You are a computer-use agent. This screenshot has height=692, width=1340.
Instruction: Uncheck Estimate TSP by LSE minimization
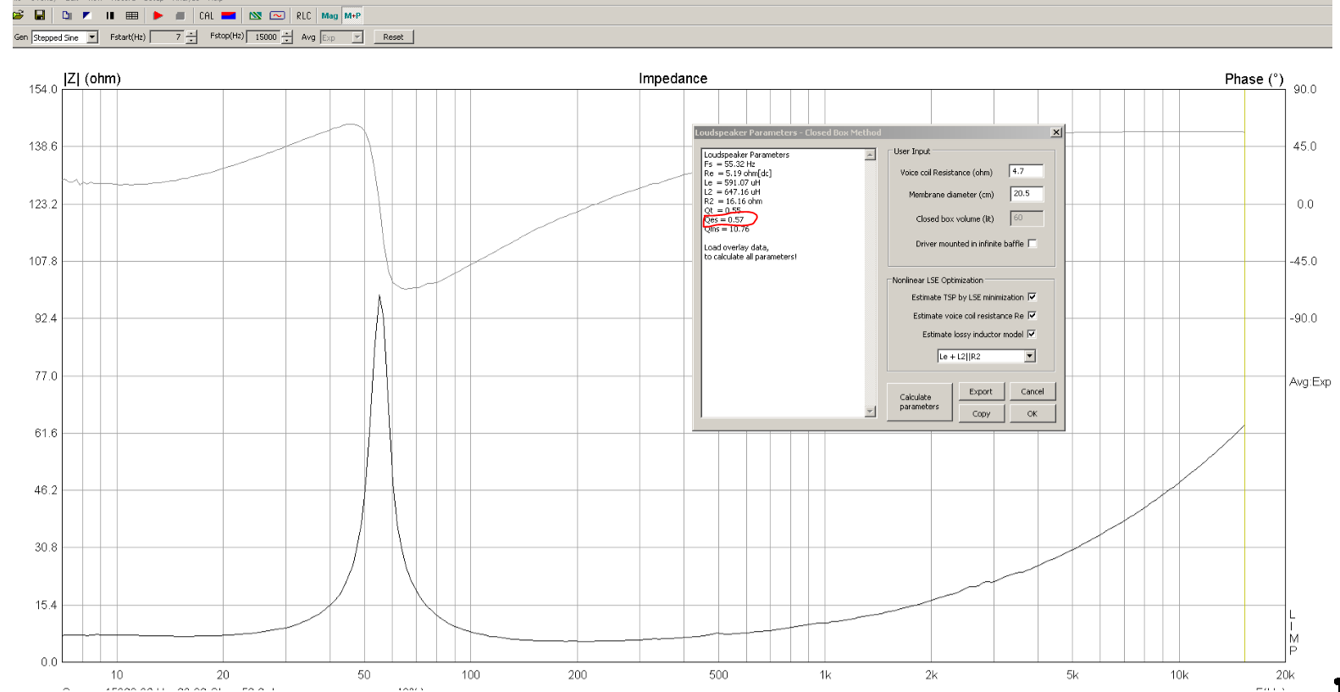point(1032,297)
